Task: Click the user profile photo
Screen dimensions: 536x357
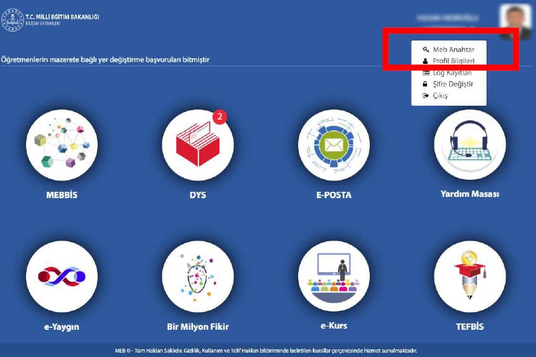Action: pyautogui.click(x=515, y=21)
